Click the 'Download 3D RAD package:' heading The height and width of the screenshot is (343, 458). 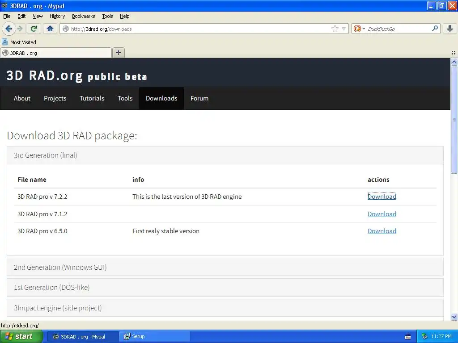(72, 136)
